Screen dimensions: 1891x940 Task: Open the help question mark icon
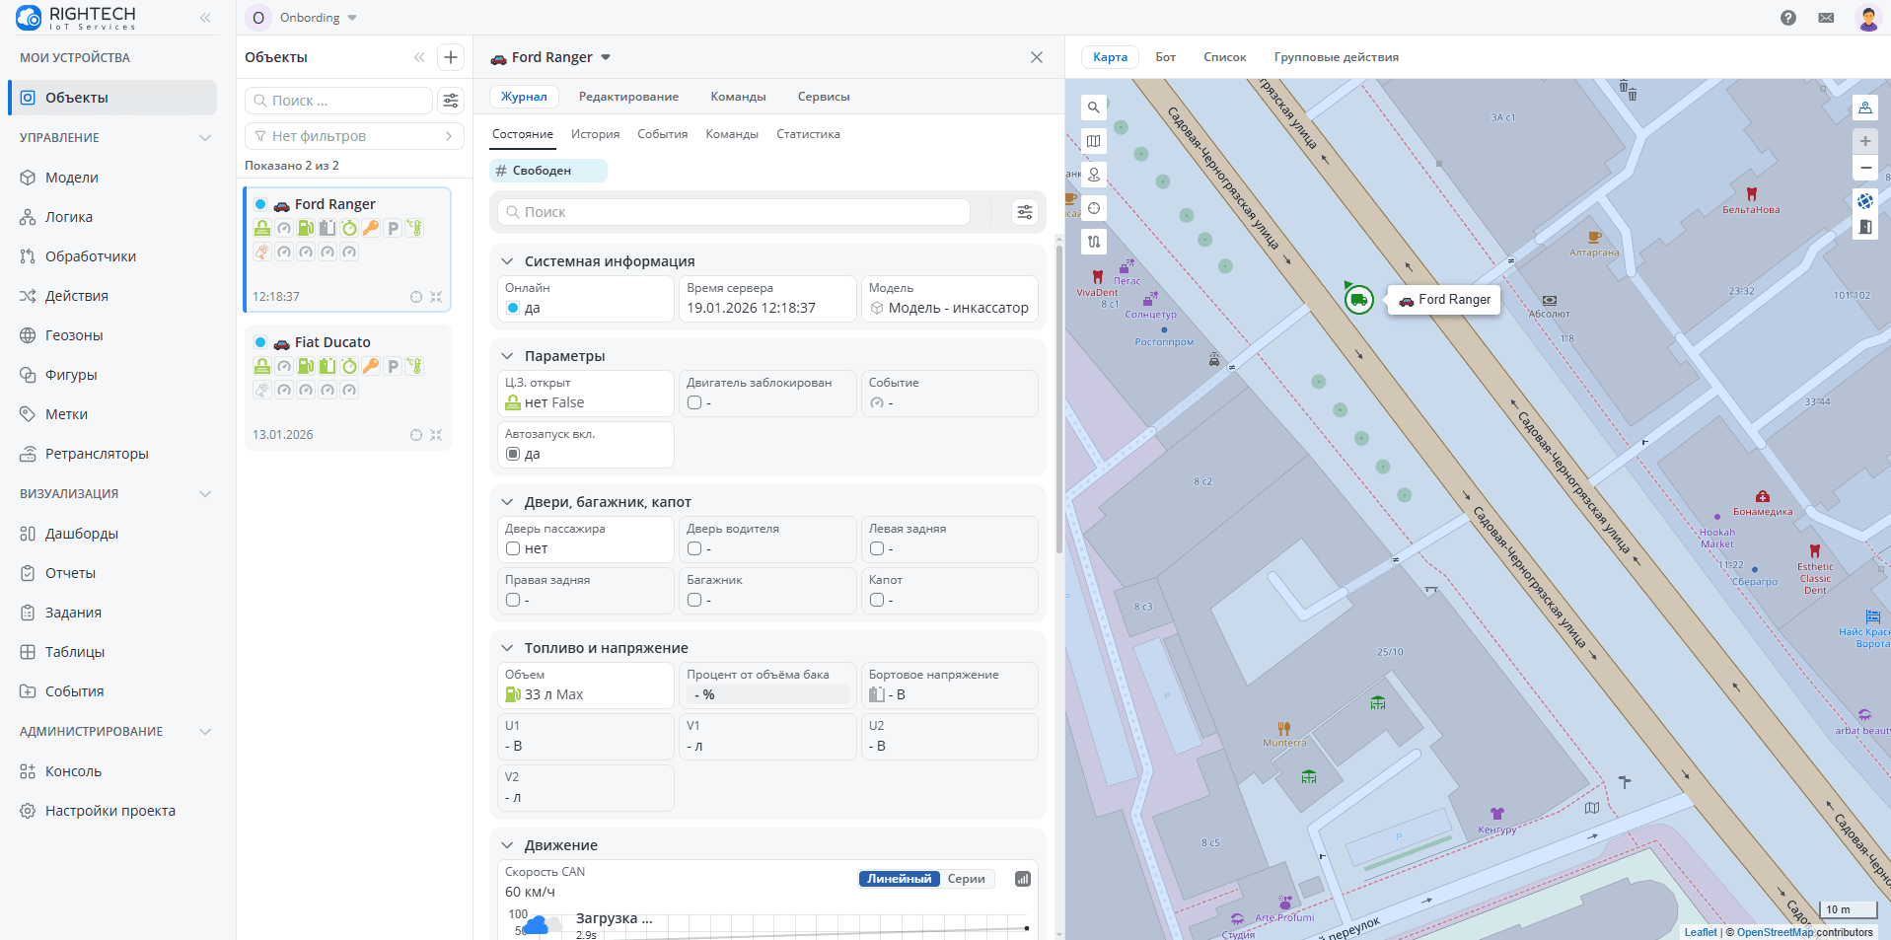(x=1787, y=18)
